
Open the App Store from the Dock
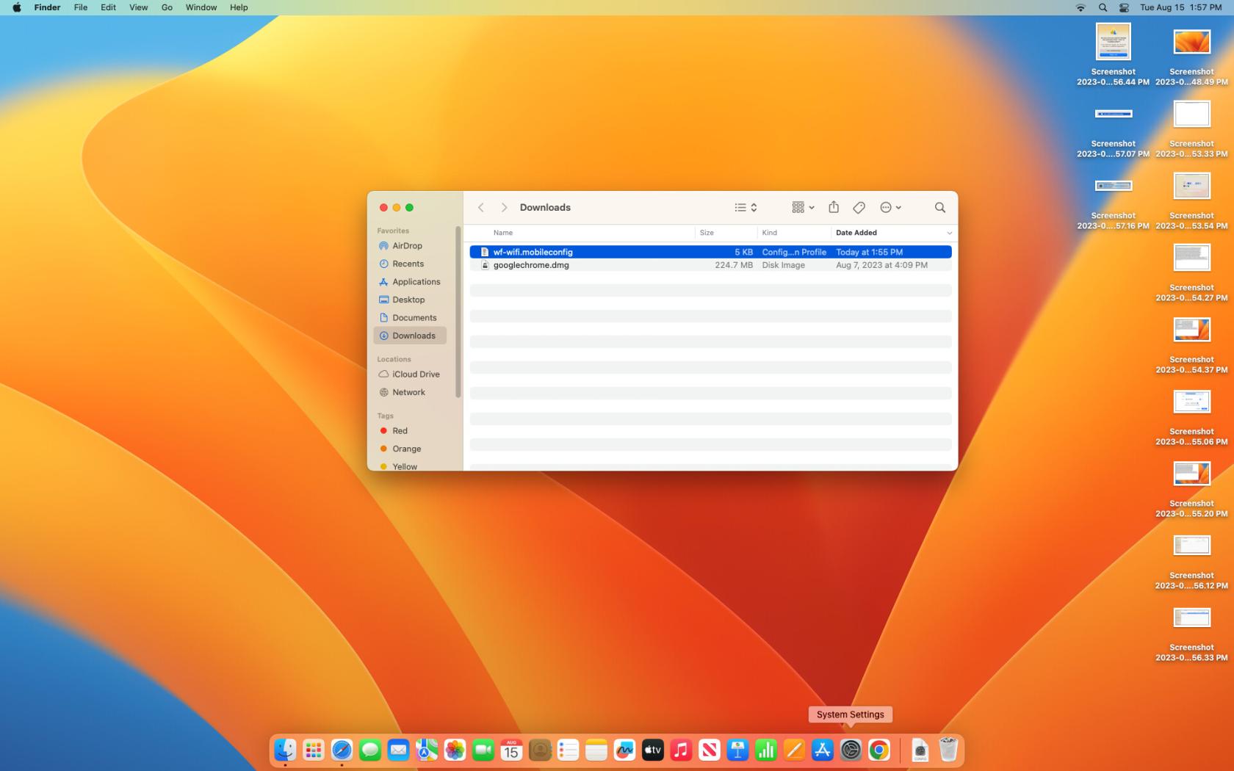click(x=823, y=750)
